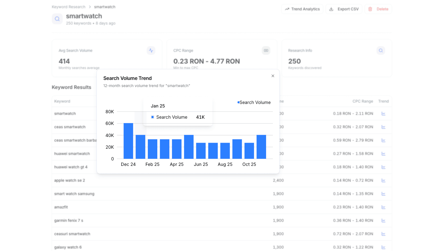View trend for ceasuri smartwatch row
Screen dimensions: 431x251
pos(383,234)
